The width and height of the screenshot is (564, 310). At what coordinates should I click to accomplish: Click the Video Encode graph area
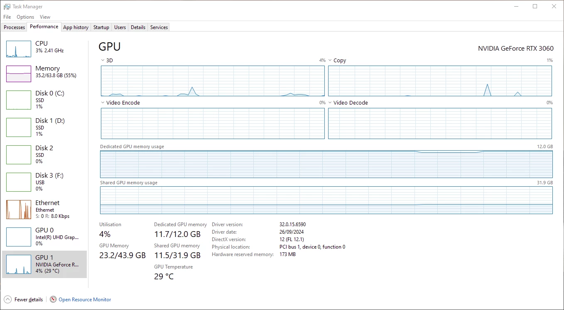213,123
